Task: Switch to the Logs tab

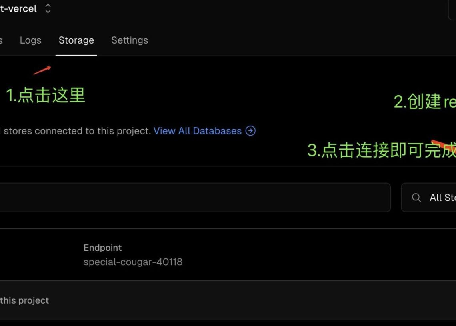Action: (x=30, y=40)
